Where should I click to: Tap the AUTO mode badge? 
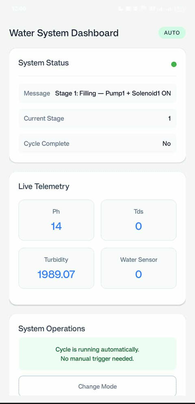[172, 33]
